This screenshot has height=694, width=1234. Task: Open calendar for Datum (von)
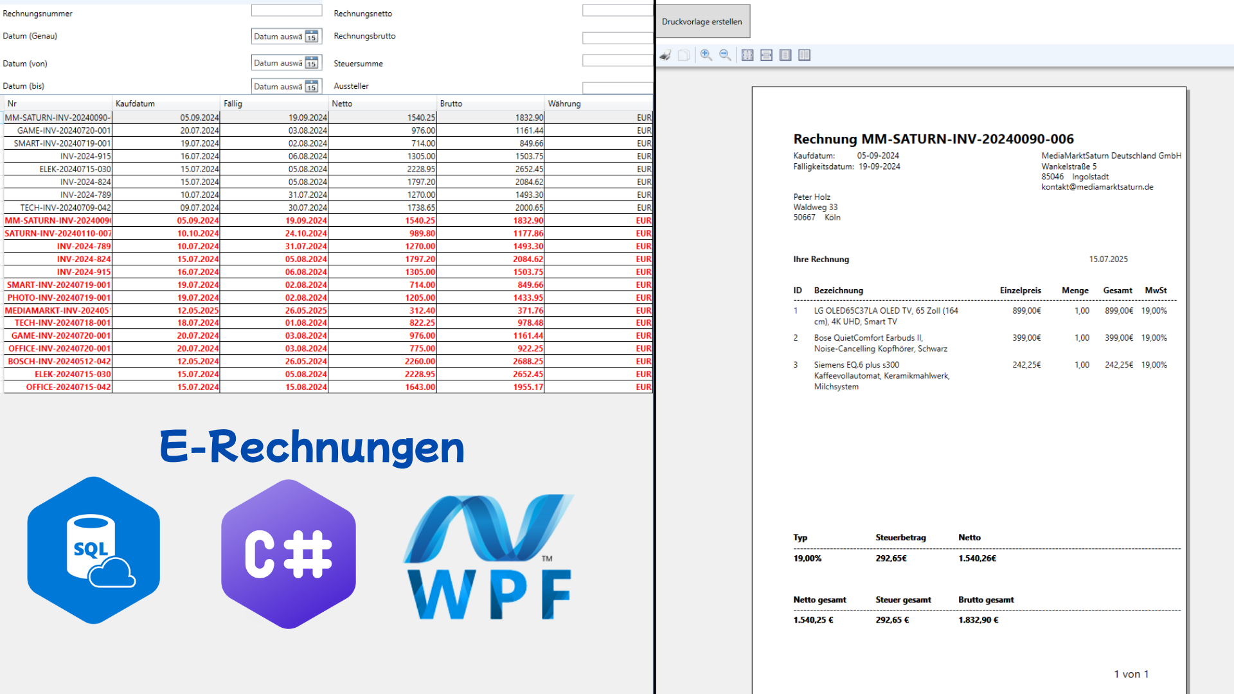(x=312, y=63)
